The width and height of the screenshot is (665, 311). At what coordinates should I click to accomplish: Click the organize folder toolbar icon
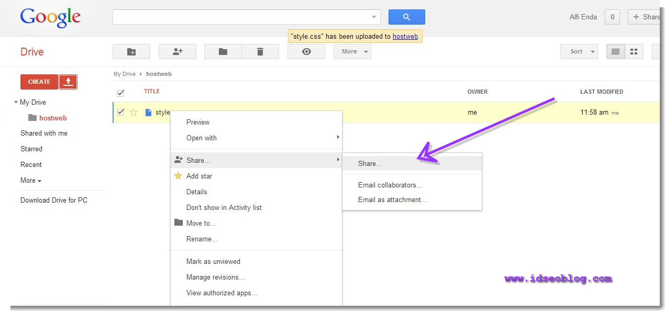pyautogui.click(x=223, y=51)
